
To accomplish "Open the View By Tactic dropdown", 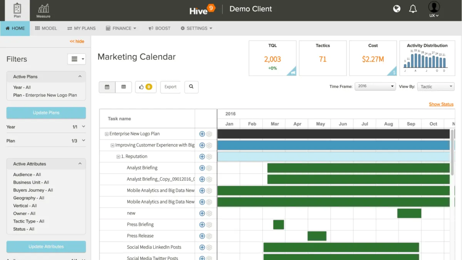I will (436, 87).
